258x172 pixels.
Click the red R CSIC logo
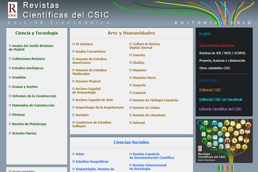(12, 10)
